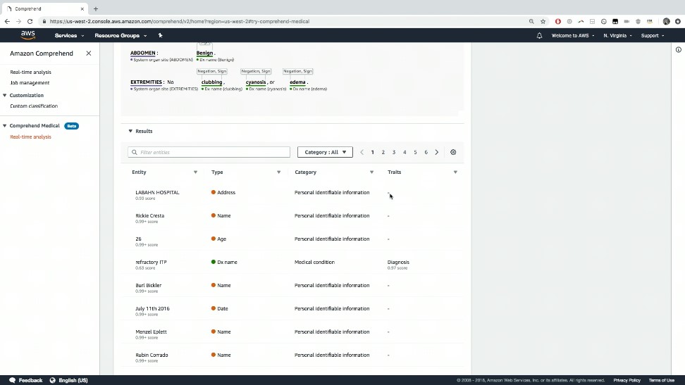
Task: Sort by the Category column arrow
Action: point(372,172)
